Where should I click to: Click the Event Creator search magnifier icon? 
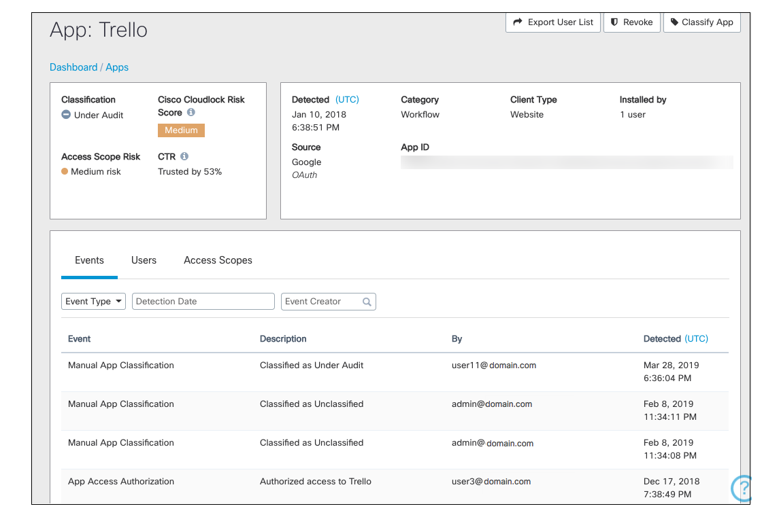click(x=367, y=302)
